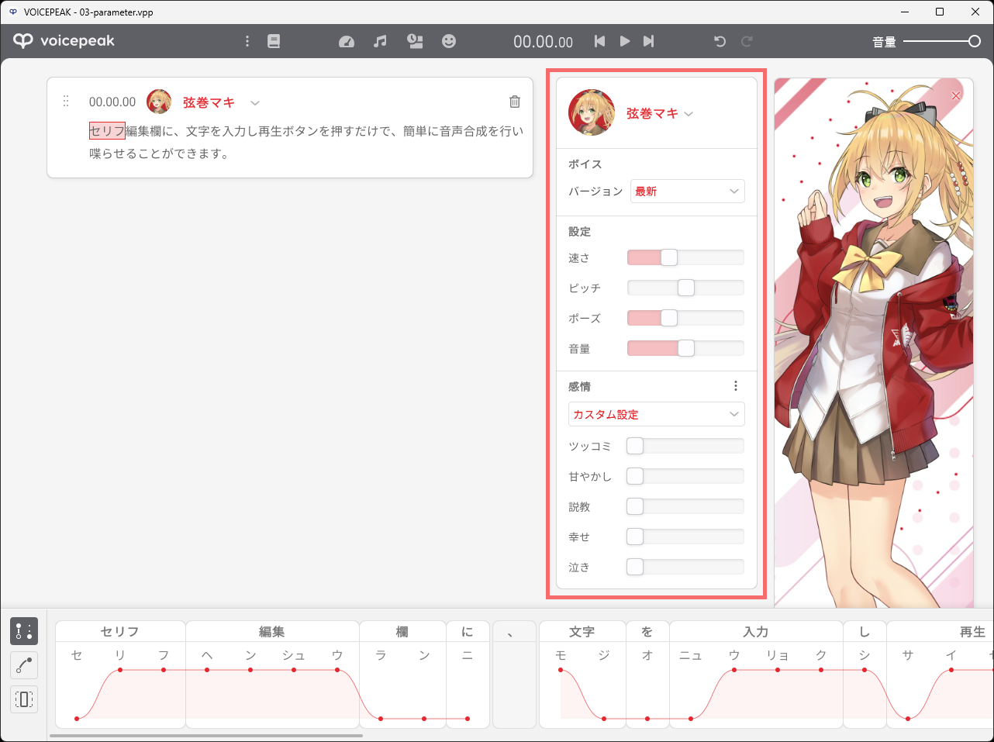Click the redo arrow icon
Viewport: 994px width, 742px height.
(747, 41)
